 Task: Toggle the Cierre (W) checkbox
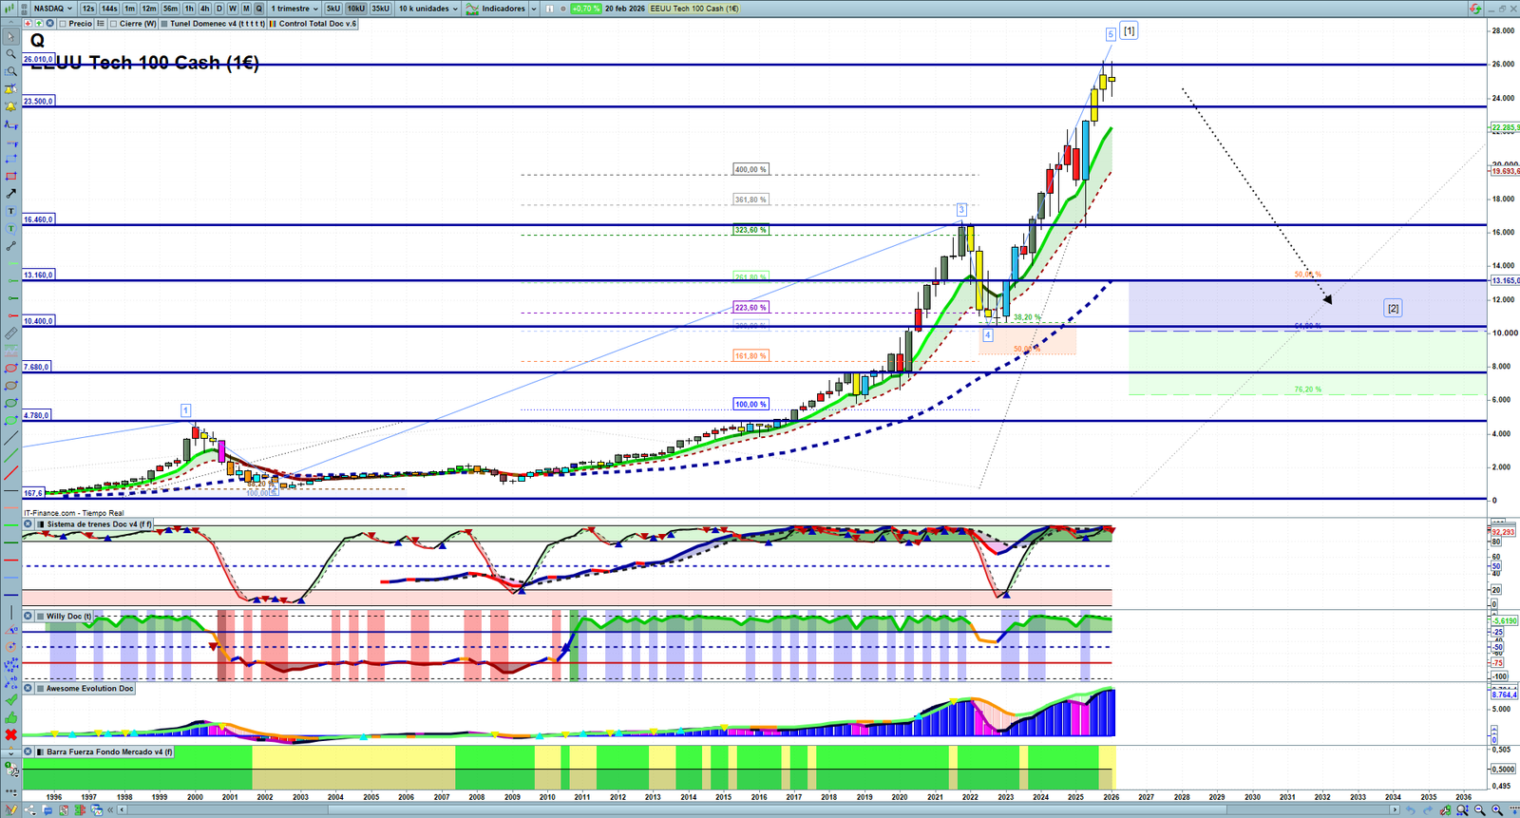coord(114,24)
